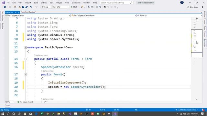Open the Form1() member dropdown
Image resolution: width=207 pixels, height=116 pixels.
pos(169,15)
